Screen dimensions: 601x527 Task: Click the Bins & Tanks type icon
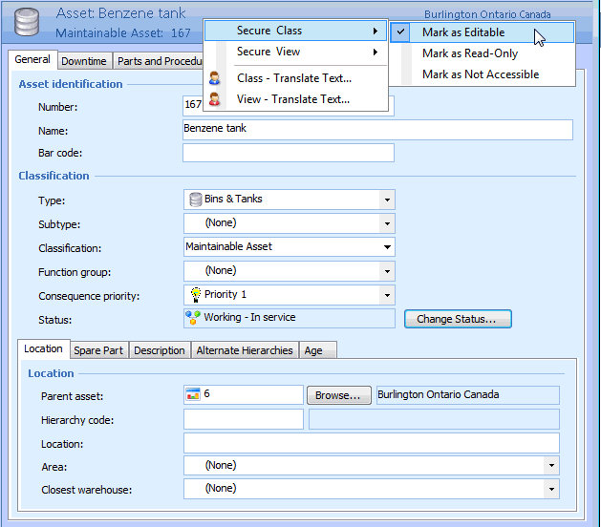[x=196, y=200]
